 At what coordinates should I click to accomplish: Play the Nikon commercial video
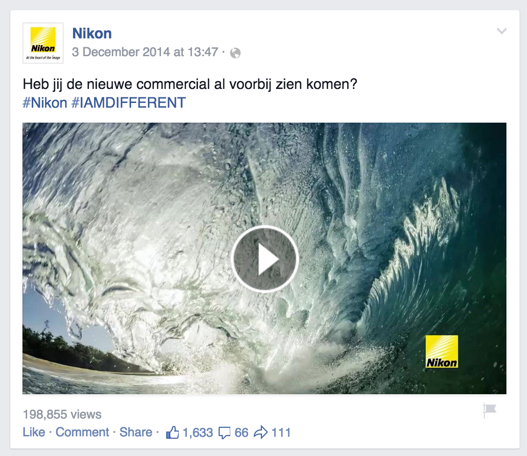click(x=264, y=258)
